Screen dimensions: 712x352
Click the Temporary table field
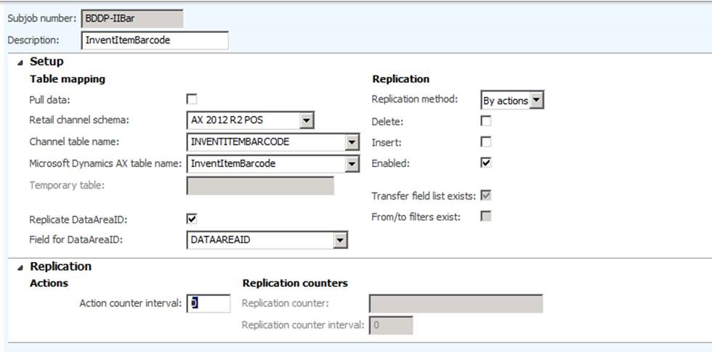click(x=260, y=186)
